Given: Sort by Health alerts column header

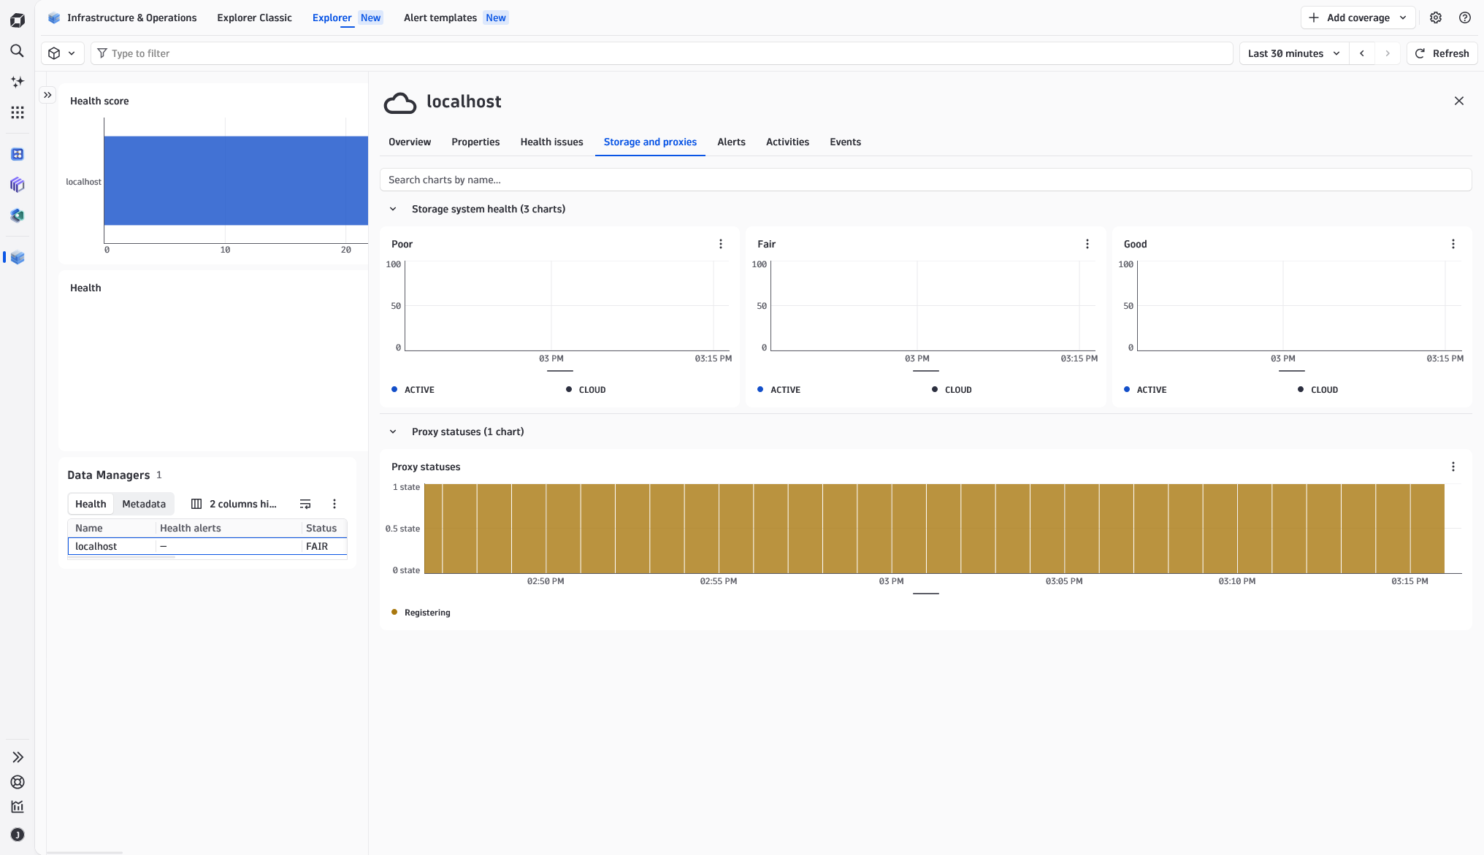Looking at the screenshot, I should point(229,528).
